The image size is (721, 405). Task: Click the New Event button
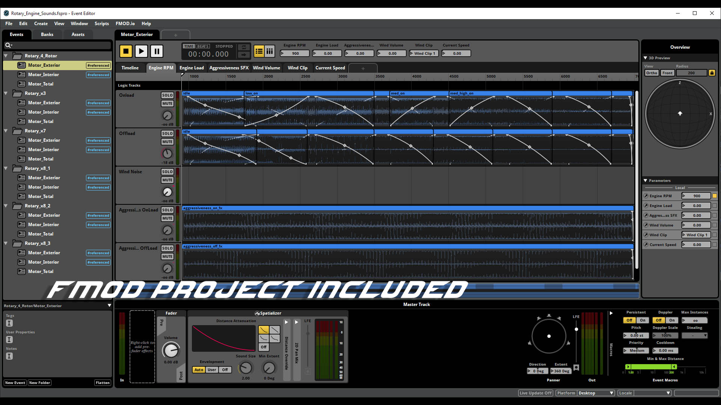tap(15, 383)
